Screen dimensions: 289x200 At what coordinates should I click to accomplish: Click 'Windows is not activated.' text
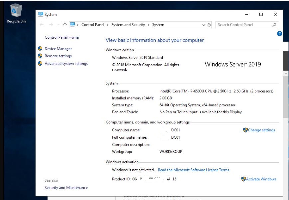click(x=133, y=170)
